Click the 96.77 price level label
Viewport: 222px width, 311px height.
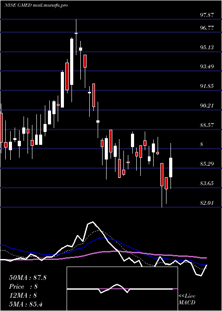tap(207, 28)
